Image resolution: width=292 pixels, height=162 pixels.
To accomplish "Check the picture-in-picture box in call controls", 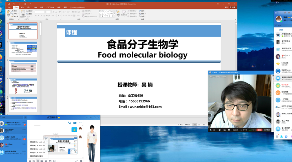I will click(241, 130).
